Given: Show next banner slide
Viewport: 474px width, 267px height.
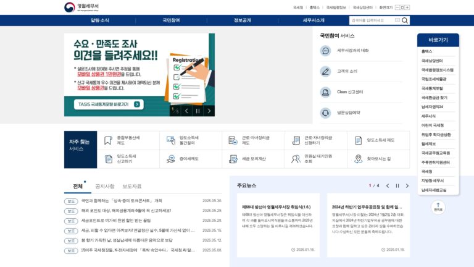Looking at the screenshot, I should (209, 111).
